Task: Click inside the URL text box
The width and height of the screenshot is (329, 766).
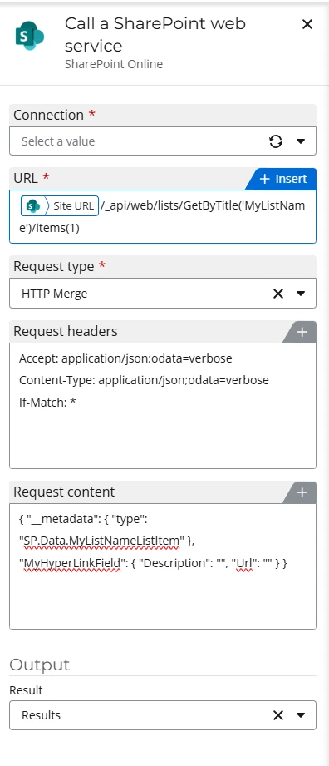Action: tap(163, 216)
